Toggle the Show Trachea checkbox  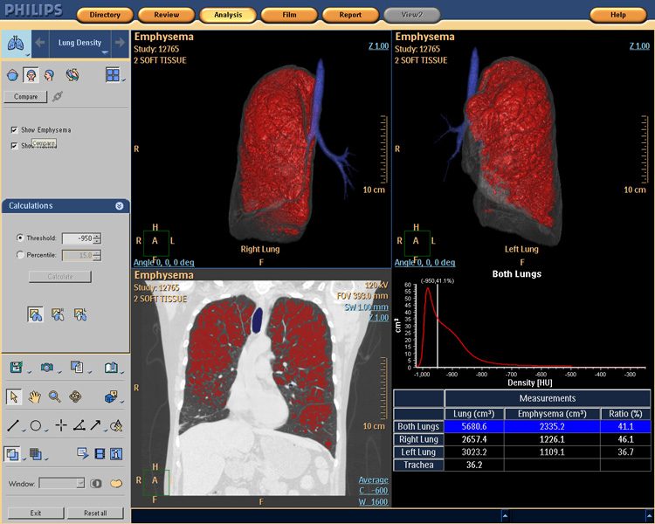click(14, 146)
